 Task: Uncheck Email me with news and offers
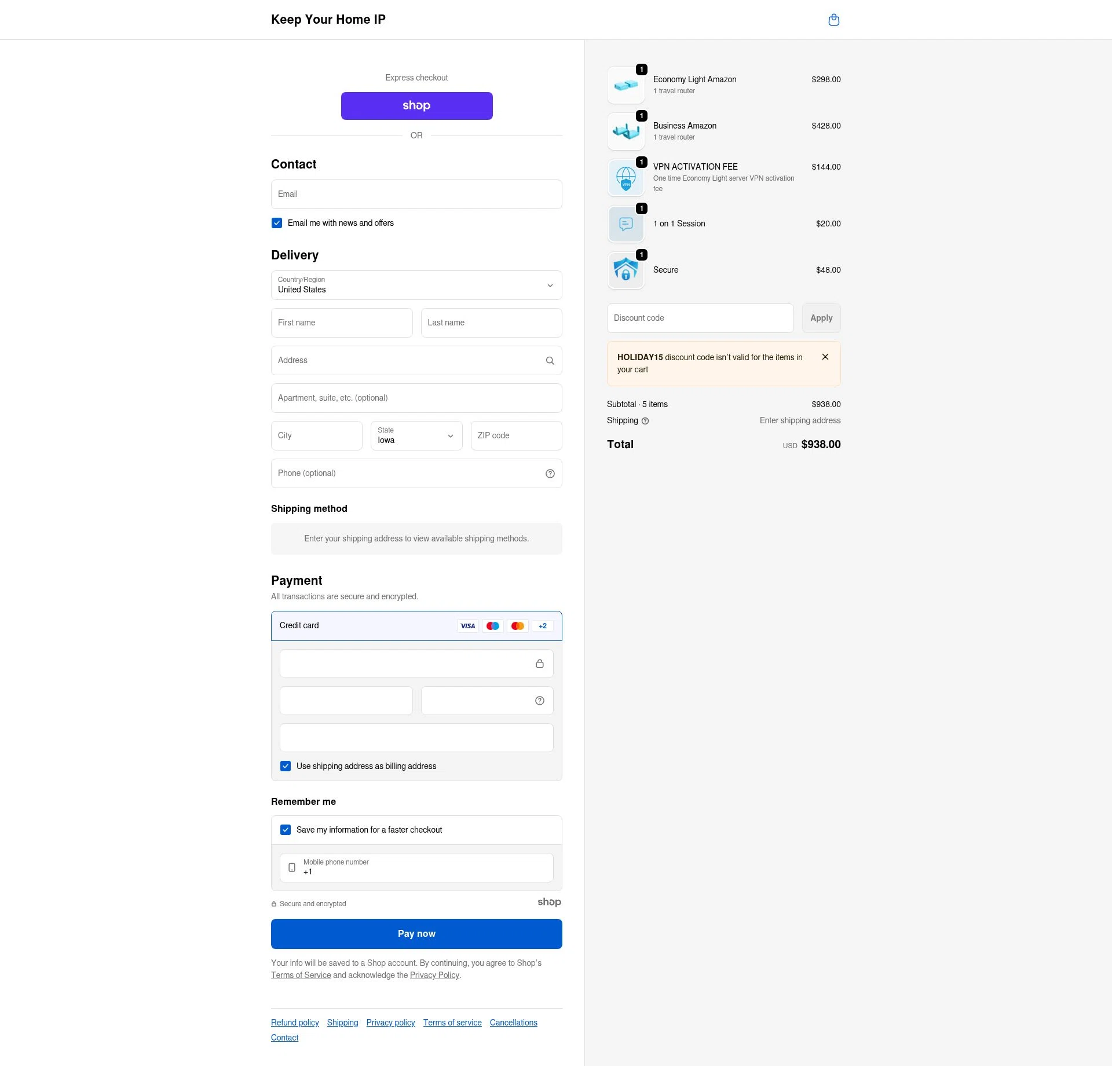pos(277,223)
